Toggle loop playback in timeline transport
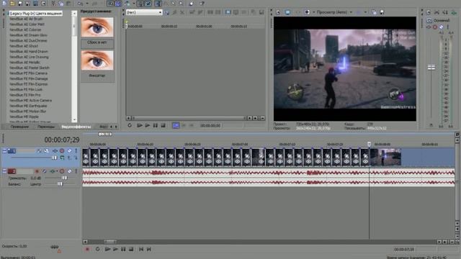This screenshot has height=259, width=461. 97,249
